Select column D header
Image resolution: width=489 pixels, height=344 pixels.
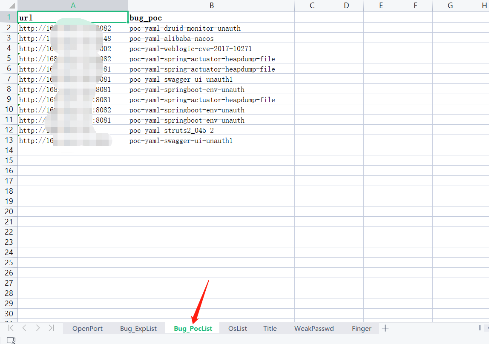346,6
